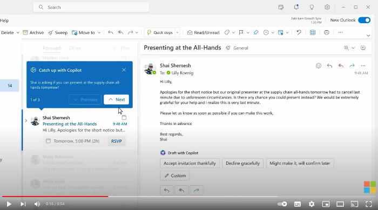
Task: Open the message list Filter
Action: (122, 48)
